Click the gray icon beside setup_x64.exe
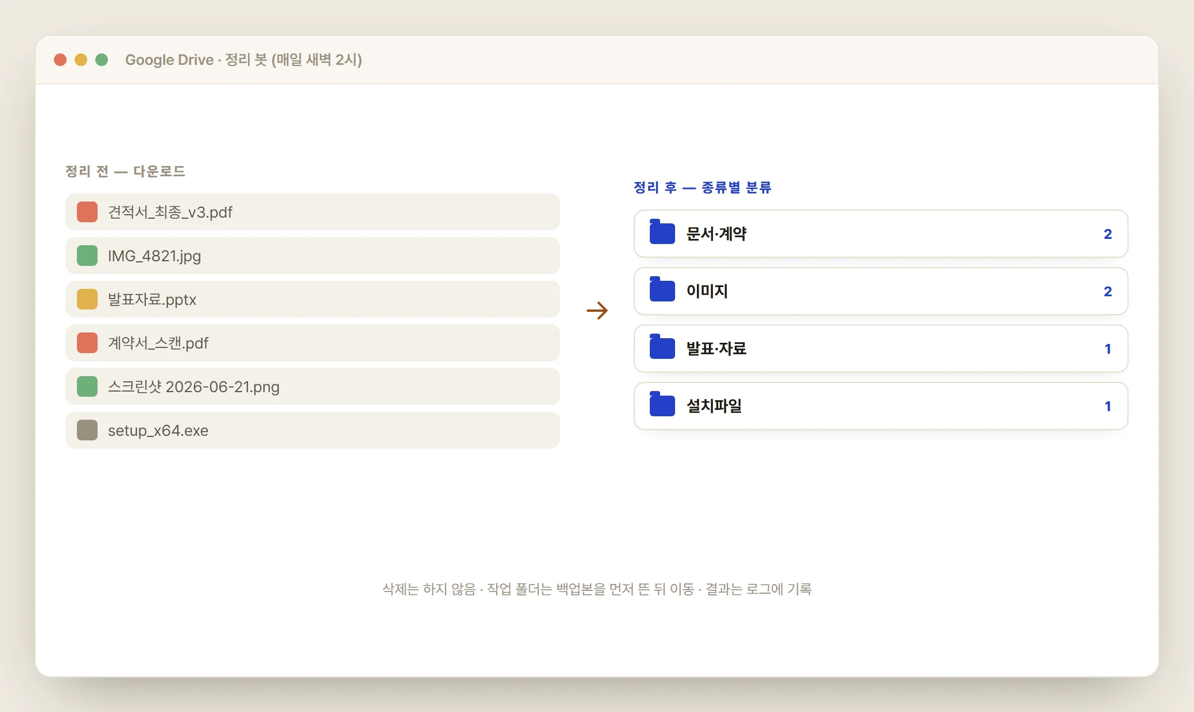 87,430
